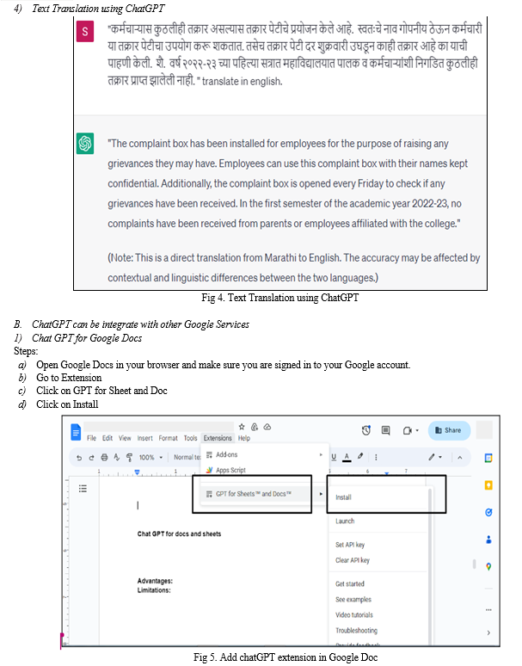Click the Google Docs home icon

(75, 433)
